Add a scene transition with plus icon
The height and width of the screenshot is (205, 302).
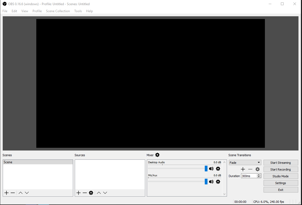pos(243,169)
